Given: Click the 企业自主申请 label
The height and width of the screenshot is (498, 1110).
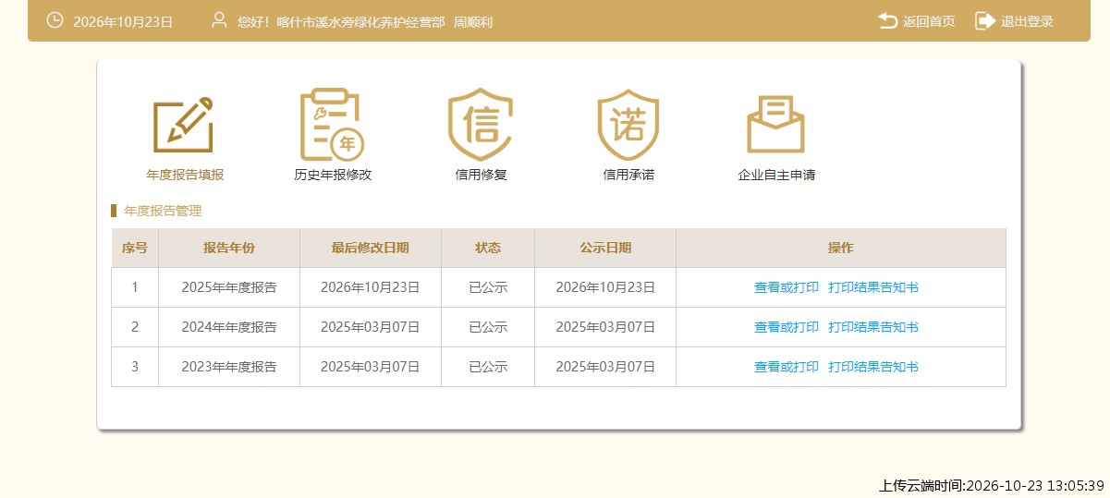Looking at the screenshot, I should [776, 175].
